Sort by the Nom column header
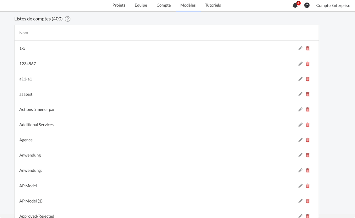The height and width of the screenshot is (218, 355). pos(24,33)
